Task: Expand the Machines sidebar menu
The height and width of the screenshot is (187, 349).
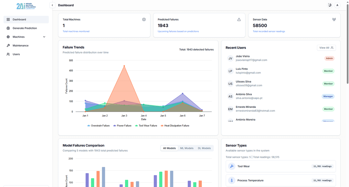Action: click(44, 37)
